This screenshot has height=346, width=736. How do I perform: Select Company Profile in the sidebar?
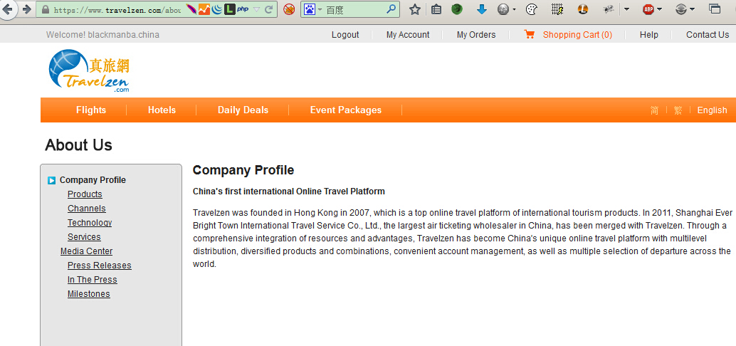click(x=93, y=180)
